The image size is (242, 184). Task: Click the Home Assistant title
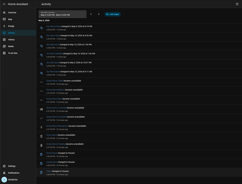click(18, 4)
